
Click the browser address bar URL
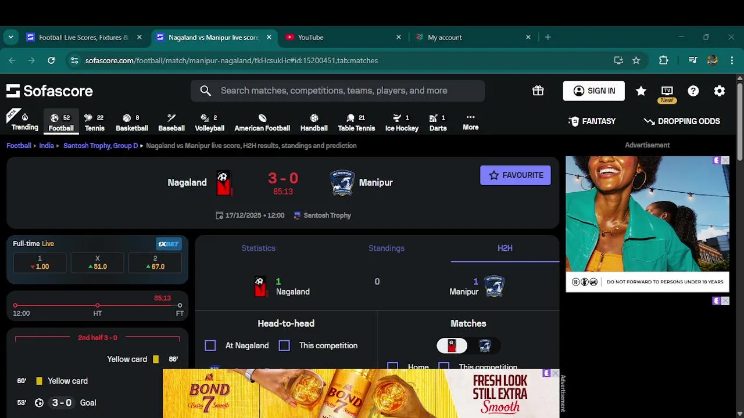[x=231, y=60]
